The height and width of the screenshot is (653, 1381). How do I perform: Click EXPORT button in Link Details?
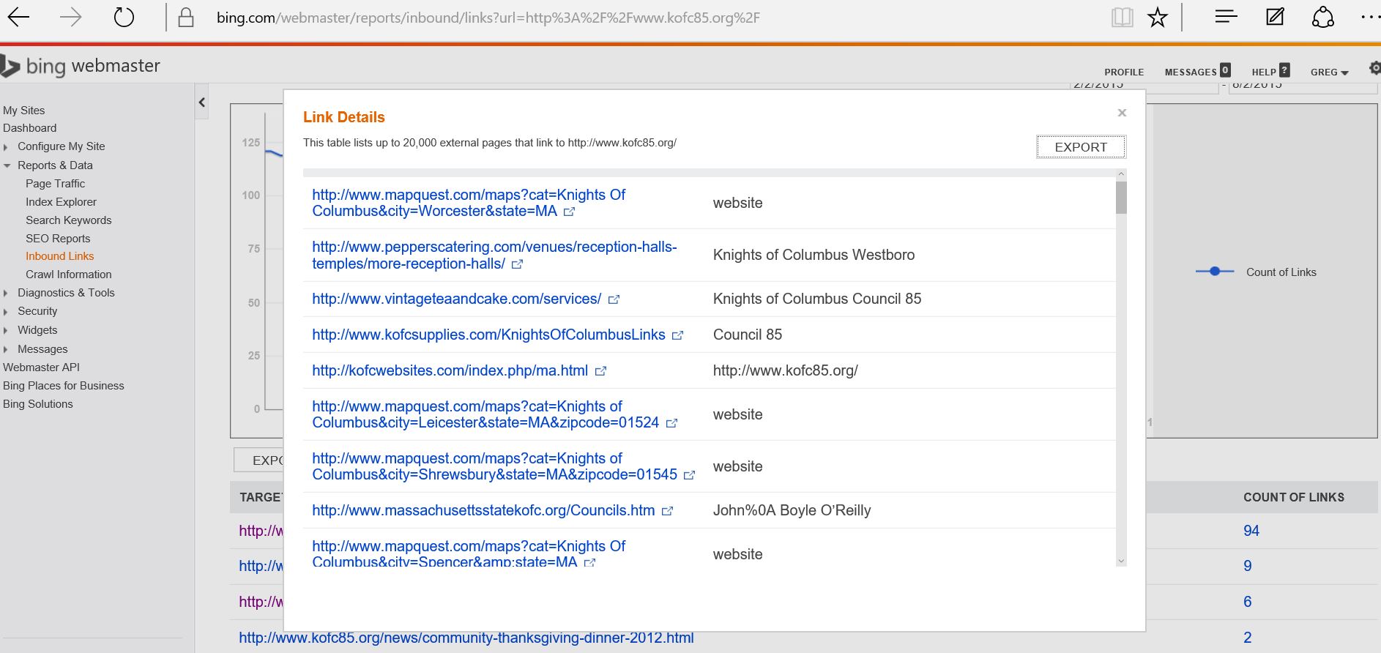(x=1081, y=147)
